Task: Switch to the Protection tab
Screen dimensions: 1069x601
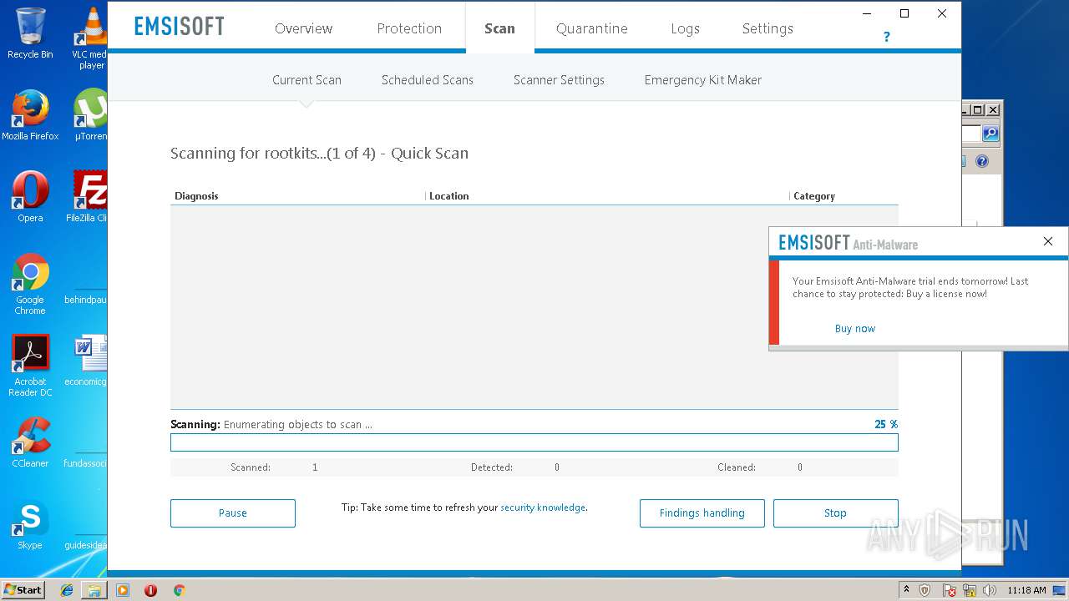Action: tap(409, 28)
